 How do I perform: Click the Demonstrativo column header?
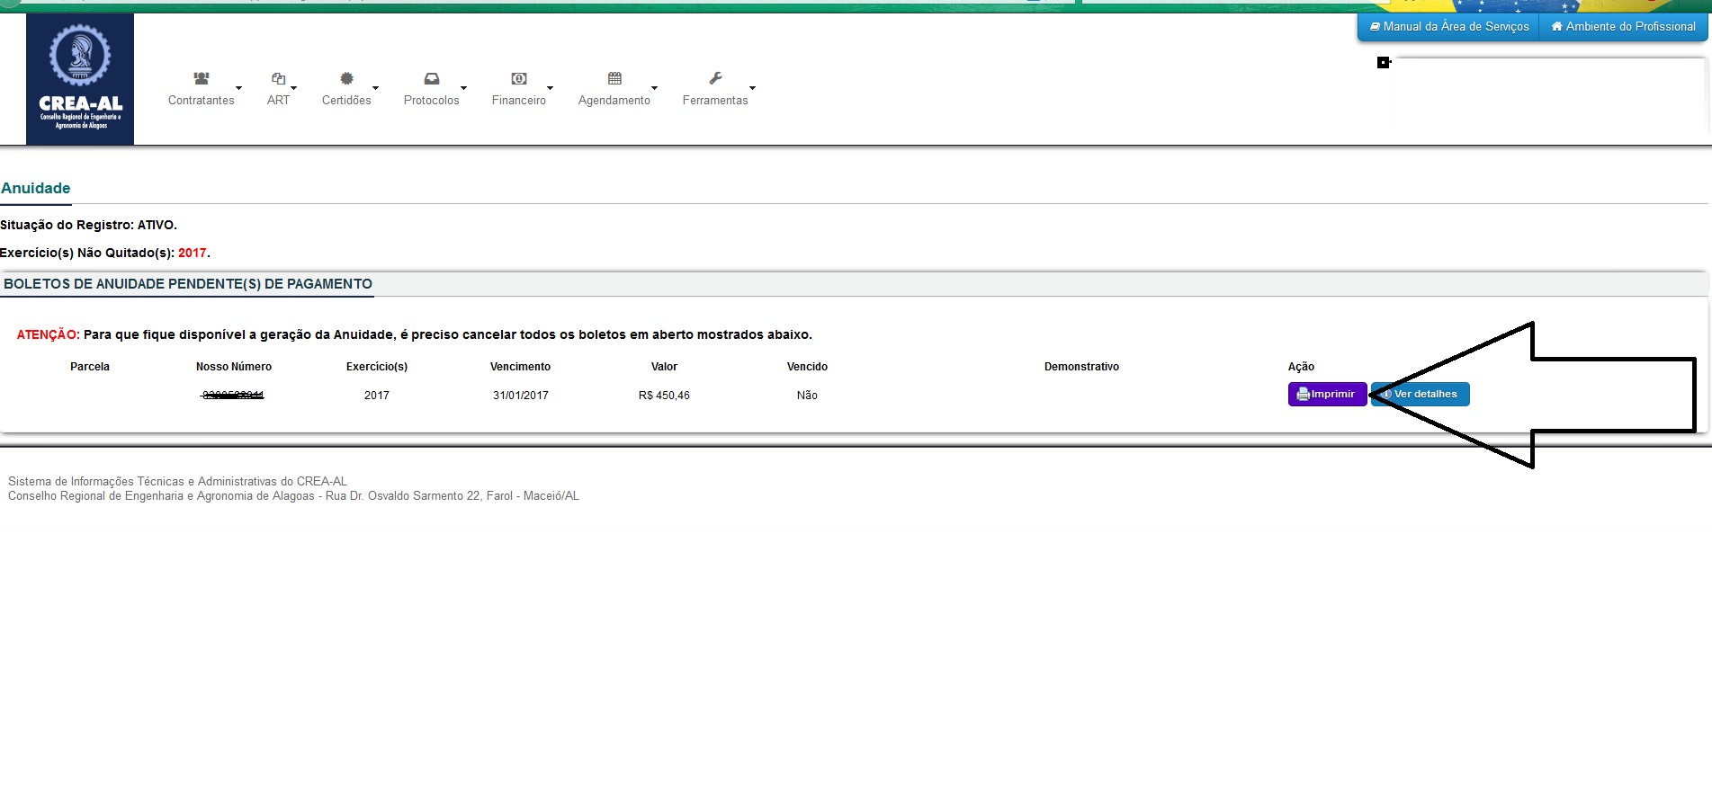[1081, 367]
